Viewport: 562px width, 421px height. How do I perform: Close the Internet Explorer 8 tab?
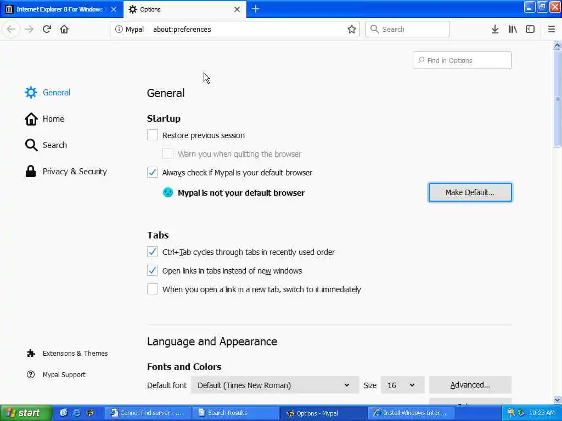[114, 9]
